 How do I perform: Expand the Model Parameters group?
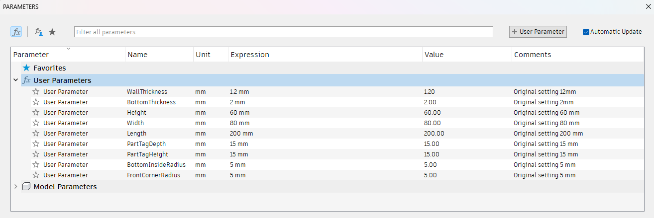coord(16,187)
